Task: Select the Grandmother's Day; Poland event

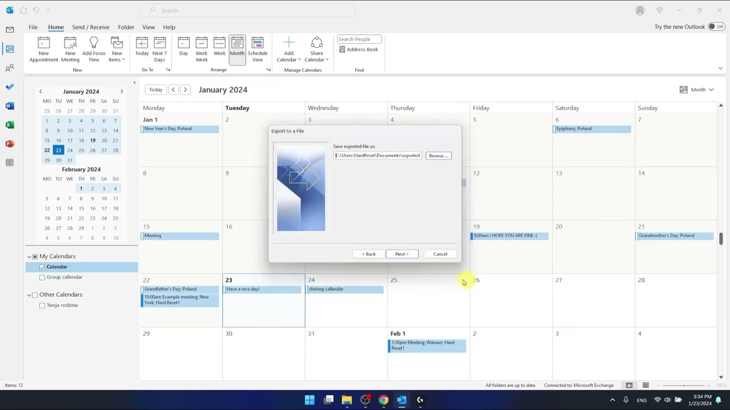Action: tap(675, 236)
